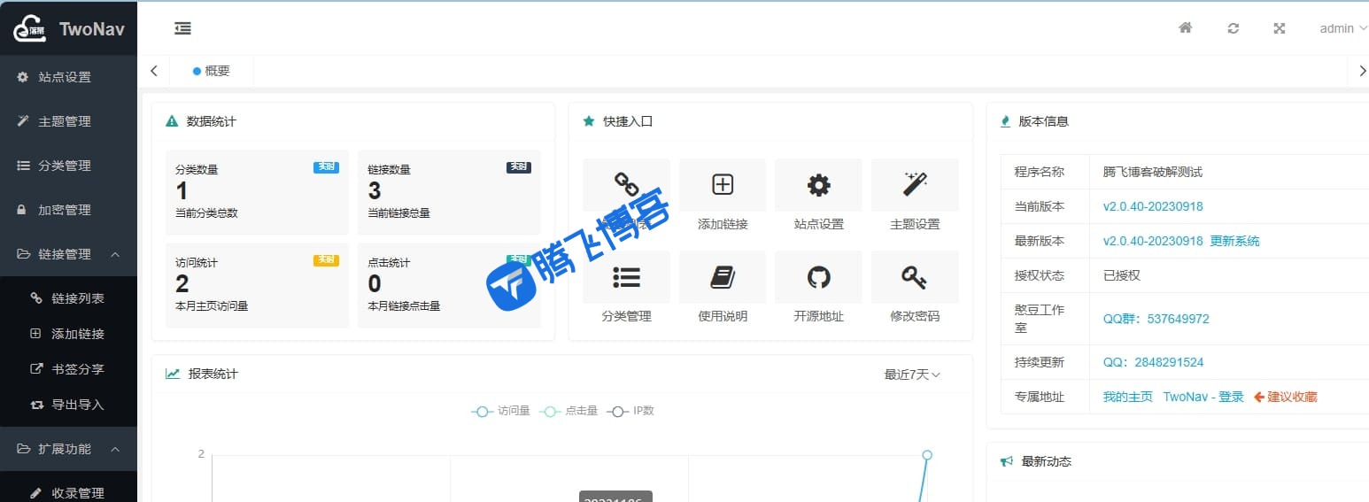Image resolution: width=1369 pixels, height=502 pixels.
Task: Click the chart data point at peak
Action: (927, 455)
